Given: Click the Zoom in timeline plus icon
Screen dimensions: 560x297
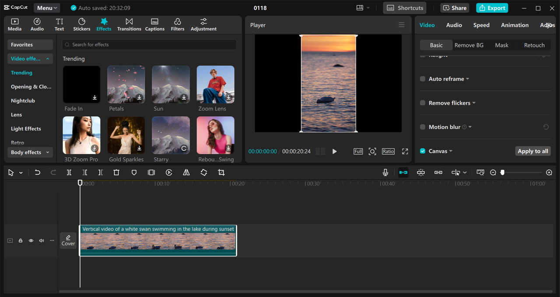Looking at the screenshot, I should click(x=549, y=173).
